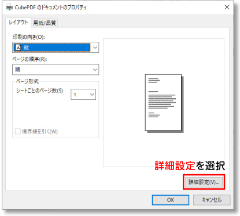Click the シートごとのページ数(S) label
The image size is (240, 216).
tap(39, 91)
